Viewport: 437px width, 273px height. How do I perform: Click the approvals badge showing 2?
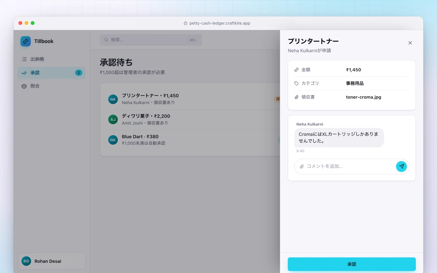[x=79, y=73]
